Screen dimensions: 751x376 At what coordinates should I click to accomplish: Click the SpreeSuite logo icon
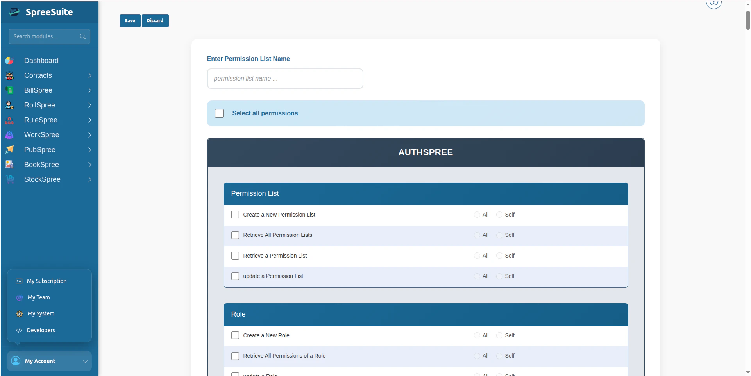(14, 12)
